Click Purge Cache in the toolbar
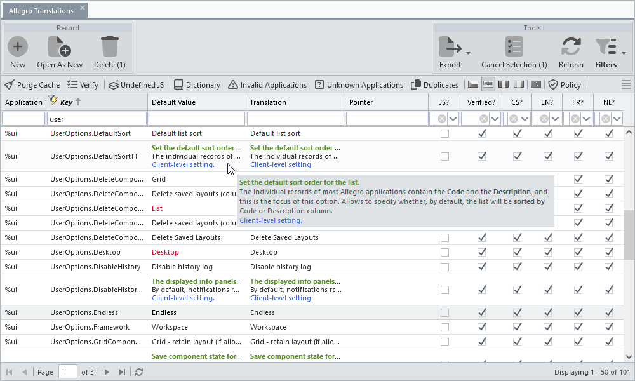The image size is (635, 381). [x=32, y=85]
